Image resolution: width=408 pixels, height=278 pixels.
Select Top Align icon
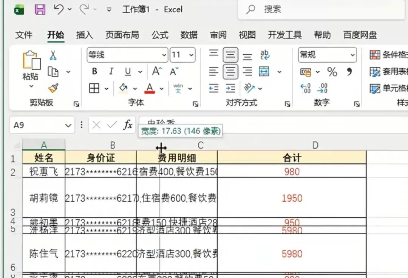pos(213,53)
